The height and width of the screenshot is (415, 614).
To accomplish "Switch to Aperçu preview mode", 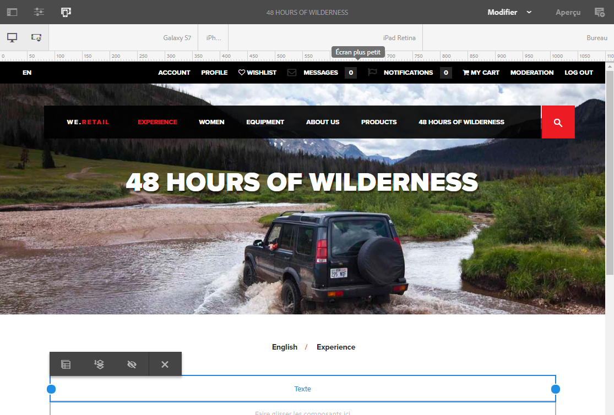I will point(568,12).
